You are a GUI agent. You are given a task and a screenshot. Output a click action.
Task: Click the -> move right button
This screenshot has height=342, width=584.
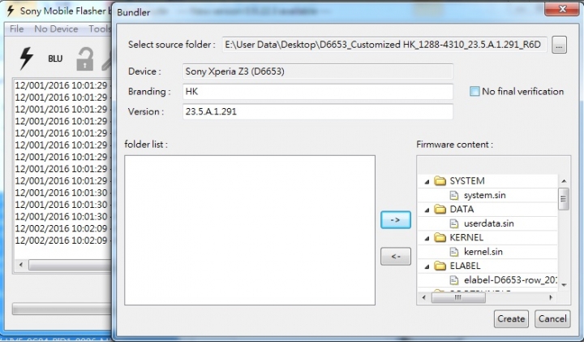click(396, 220)
